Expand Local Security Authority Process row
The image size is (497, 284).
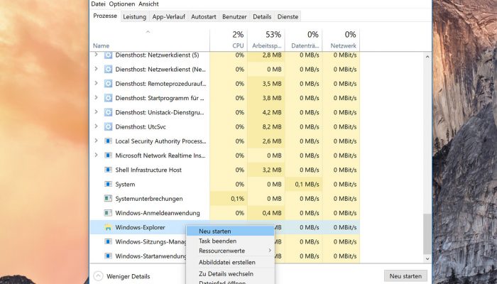pyautogui.click(x=96, y=141)
